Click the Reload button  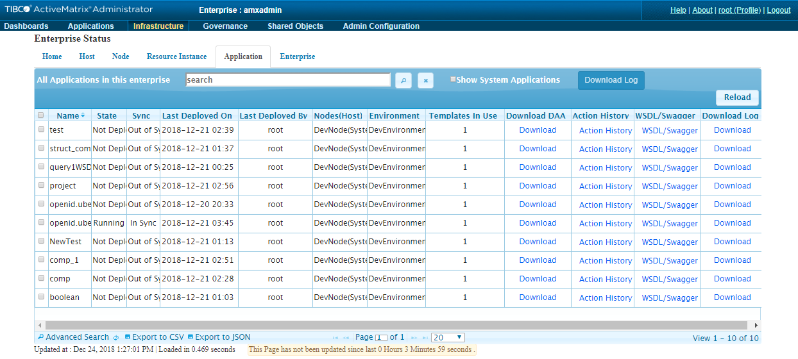(738, 97)
